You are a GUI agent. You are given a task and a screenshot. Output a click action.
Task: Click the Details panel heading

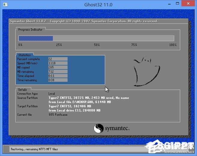click(23, 90)
